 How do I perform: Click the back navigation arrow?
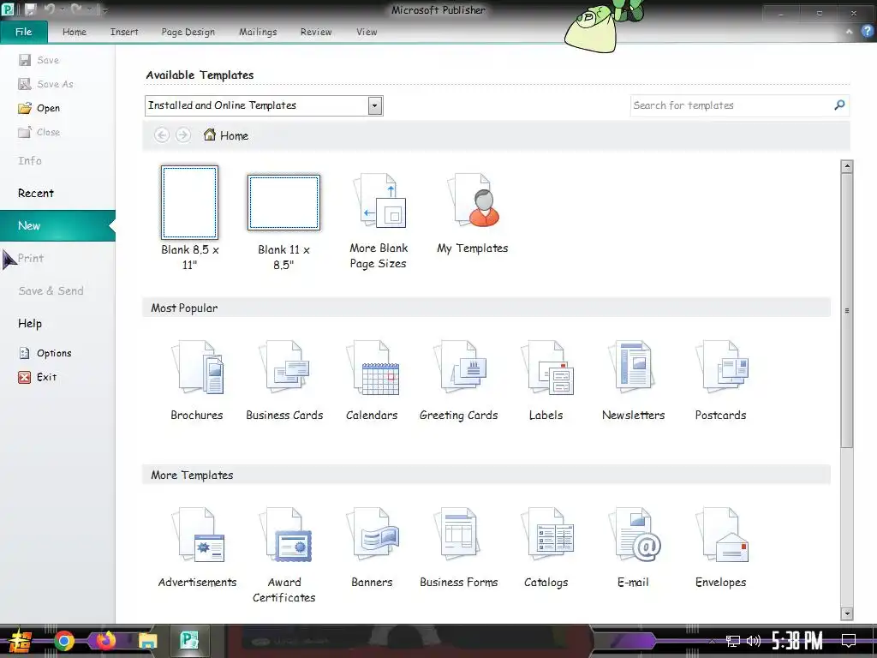tap(162, 135)
